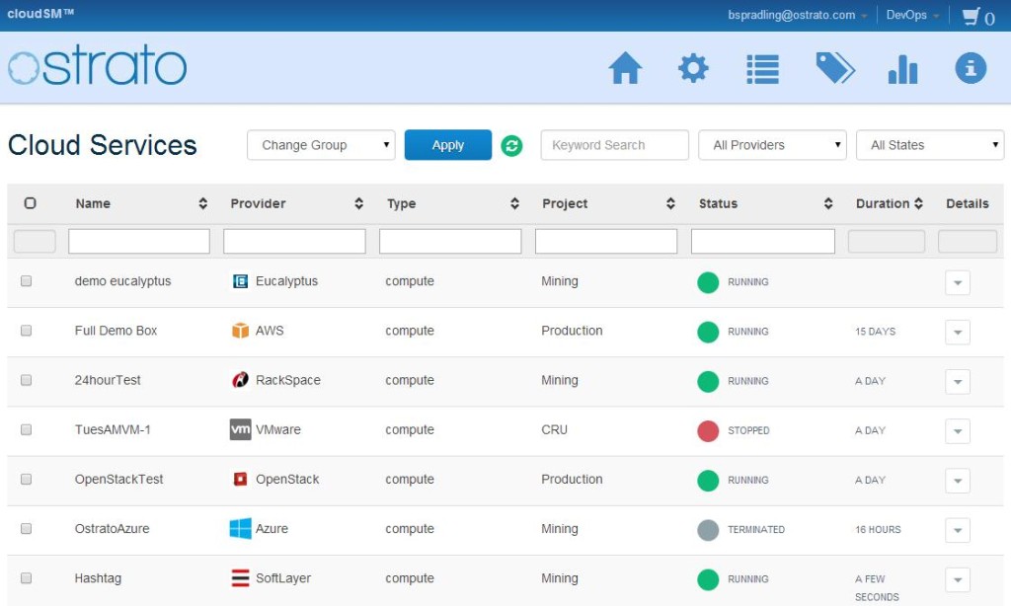
Task: Open the Change Group dropdown
Action: coord(321,145)
